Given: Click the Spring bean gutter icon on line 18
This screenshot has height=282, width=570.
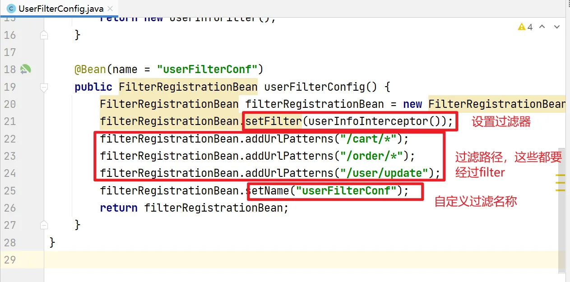Looking at the screenshot, I should [25, 69].
